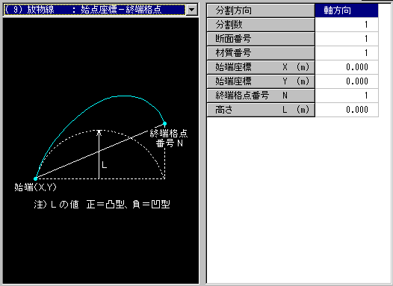This screenshot has width=393, height=286.
Task: Click the cyan end node marker in diagram
Action: (x=164, y=123)
